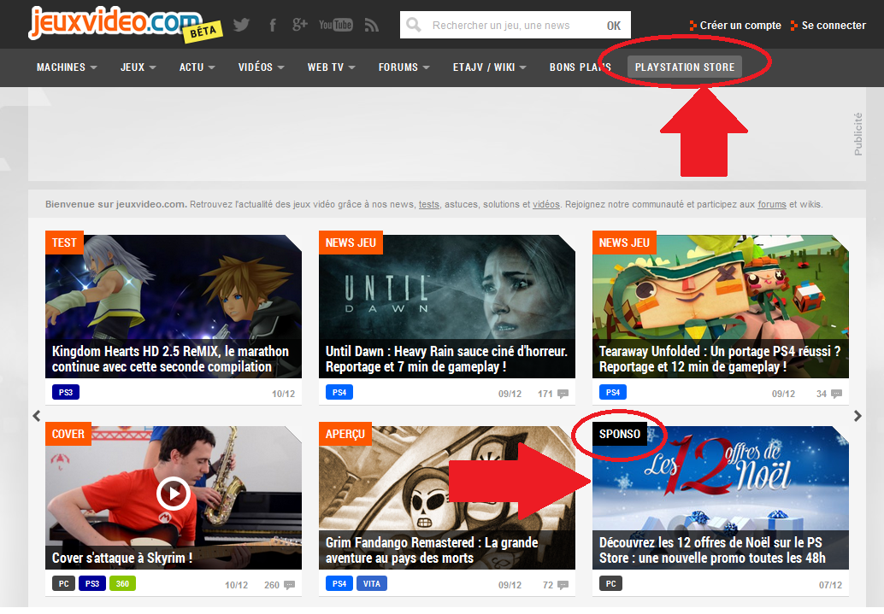
Task: Open the 72 comments icon on Grim Fandango
Action: point(563,585)
